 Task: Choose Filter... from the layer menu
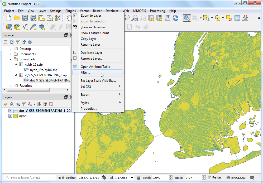[x=85, y=73]
